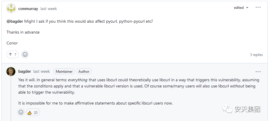Add emoji reaction to conmurray's comment
The width and height of the screenshot is (269, 121).
coord(25,54)
